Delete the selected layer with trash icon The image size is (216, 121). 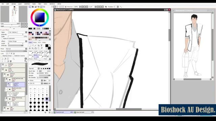pos(10,61)
